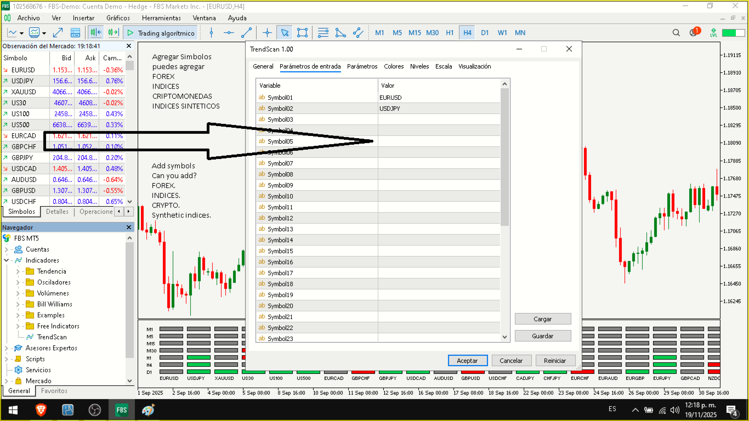Open OBS Studio from the taskbar
This screenshot has width=749, height=421.
coord(95,409)
